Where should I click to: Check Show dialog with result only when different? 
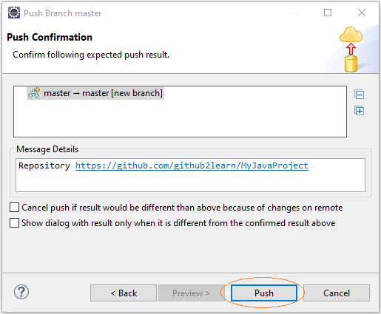pos(14,223)
